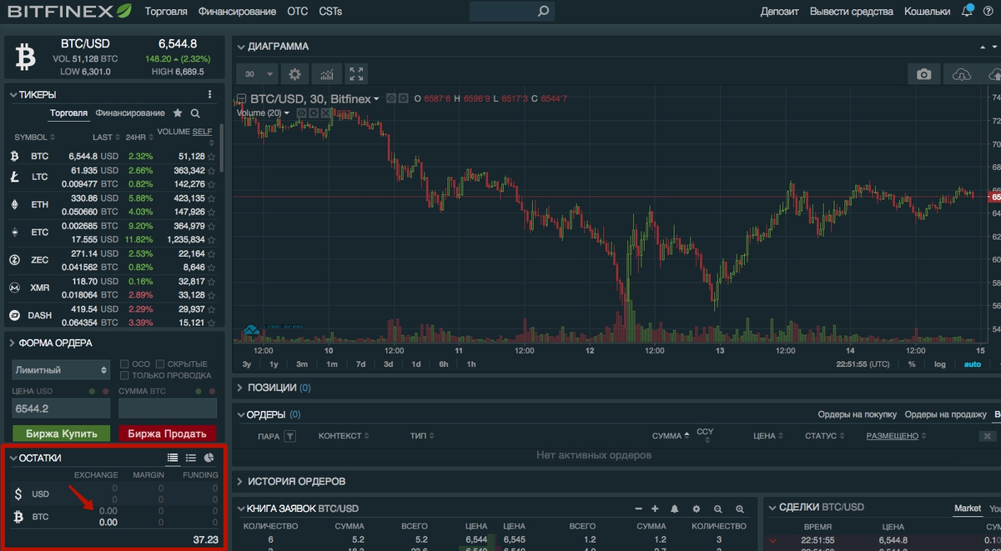Open the 30-minute timeframe dropdown on the chart
The width and height of the screenshot is (1001, 551).
(257, 73)
